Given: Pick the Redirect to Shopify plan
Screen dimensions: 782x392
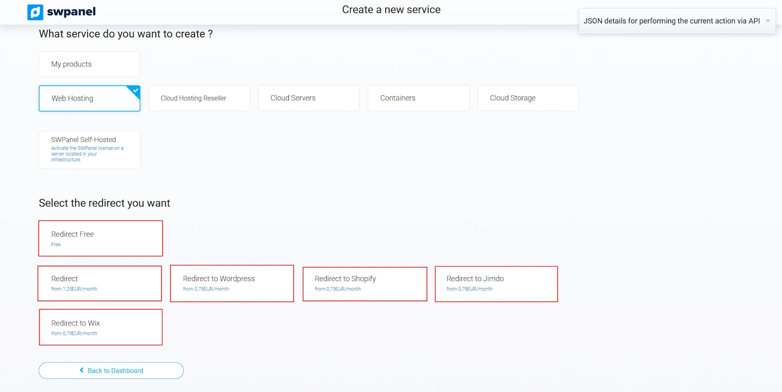Looking at the screenshot, I should (365, 283).
